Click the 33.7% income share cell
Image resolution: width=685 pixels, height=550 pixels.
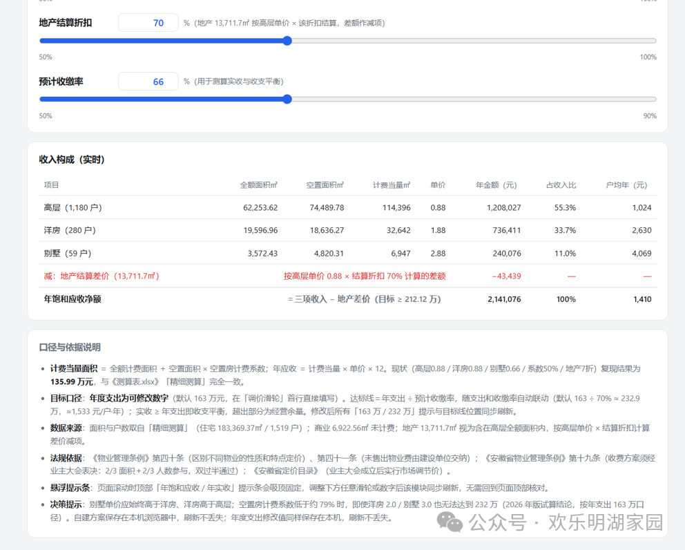click(x=566, y=230)
